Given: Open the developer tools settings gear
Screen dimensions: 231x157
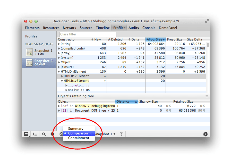Looking at the screenshot, I should click(205, 134).
